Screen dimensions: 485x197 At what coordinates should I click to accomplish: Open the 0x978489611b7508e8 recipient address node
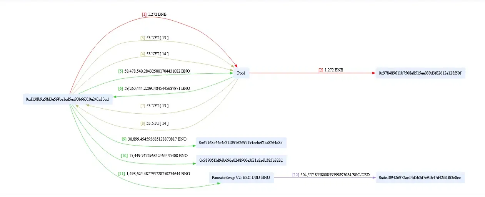click(420, 73)
